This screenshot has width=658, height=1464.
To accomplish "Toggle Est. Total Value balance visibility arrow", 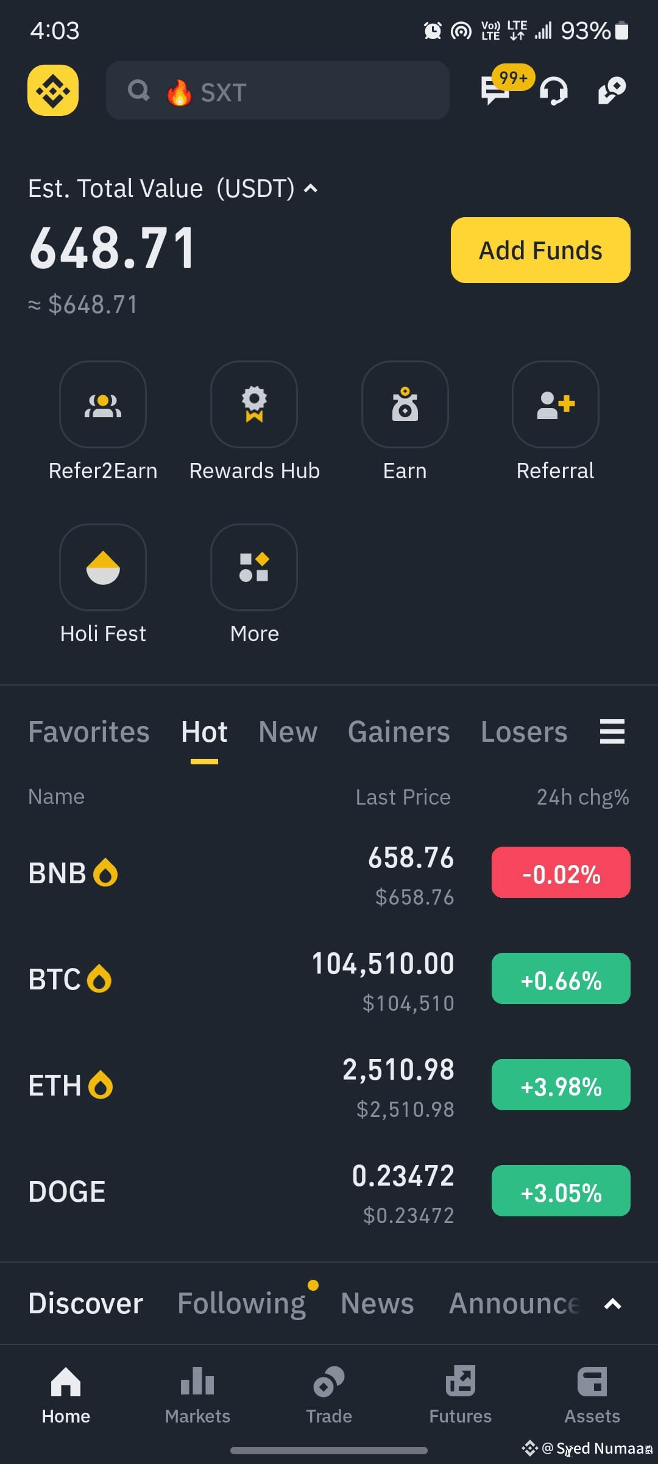I will 311,188.
